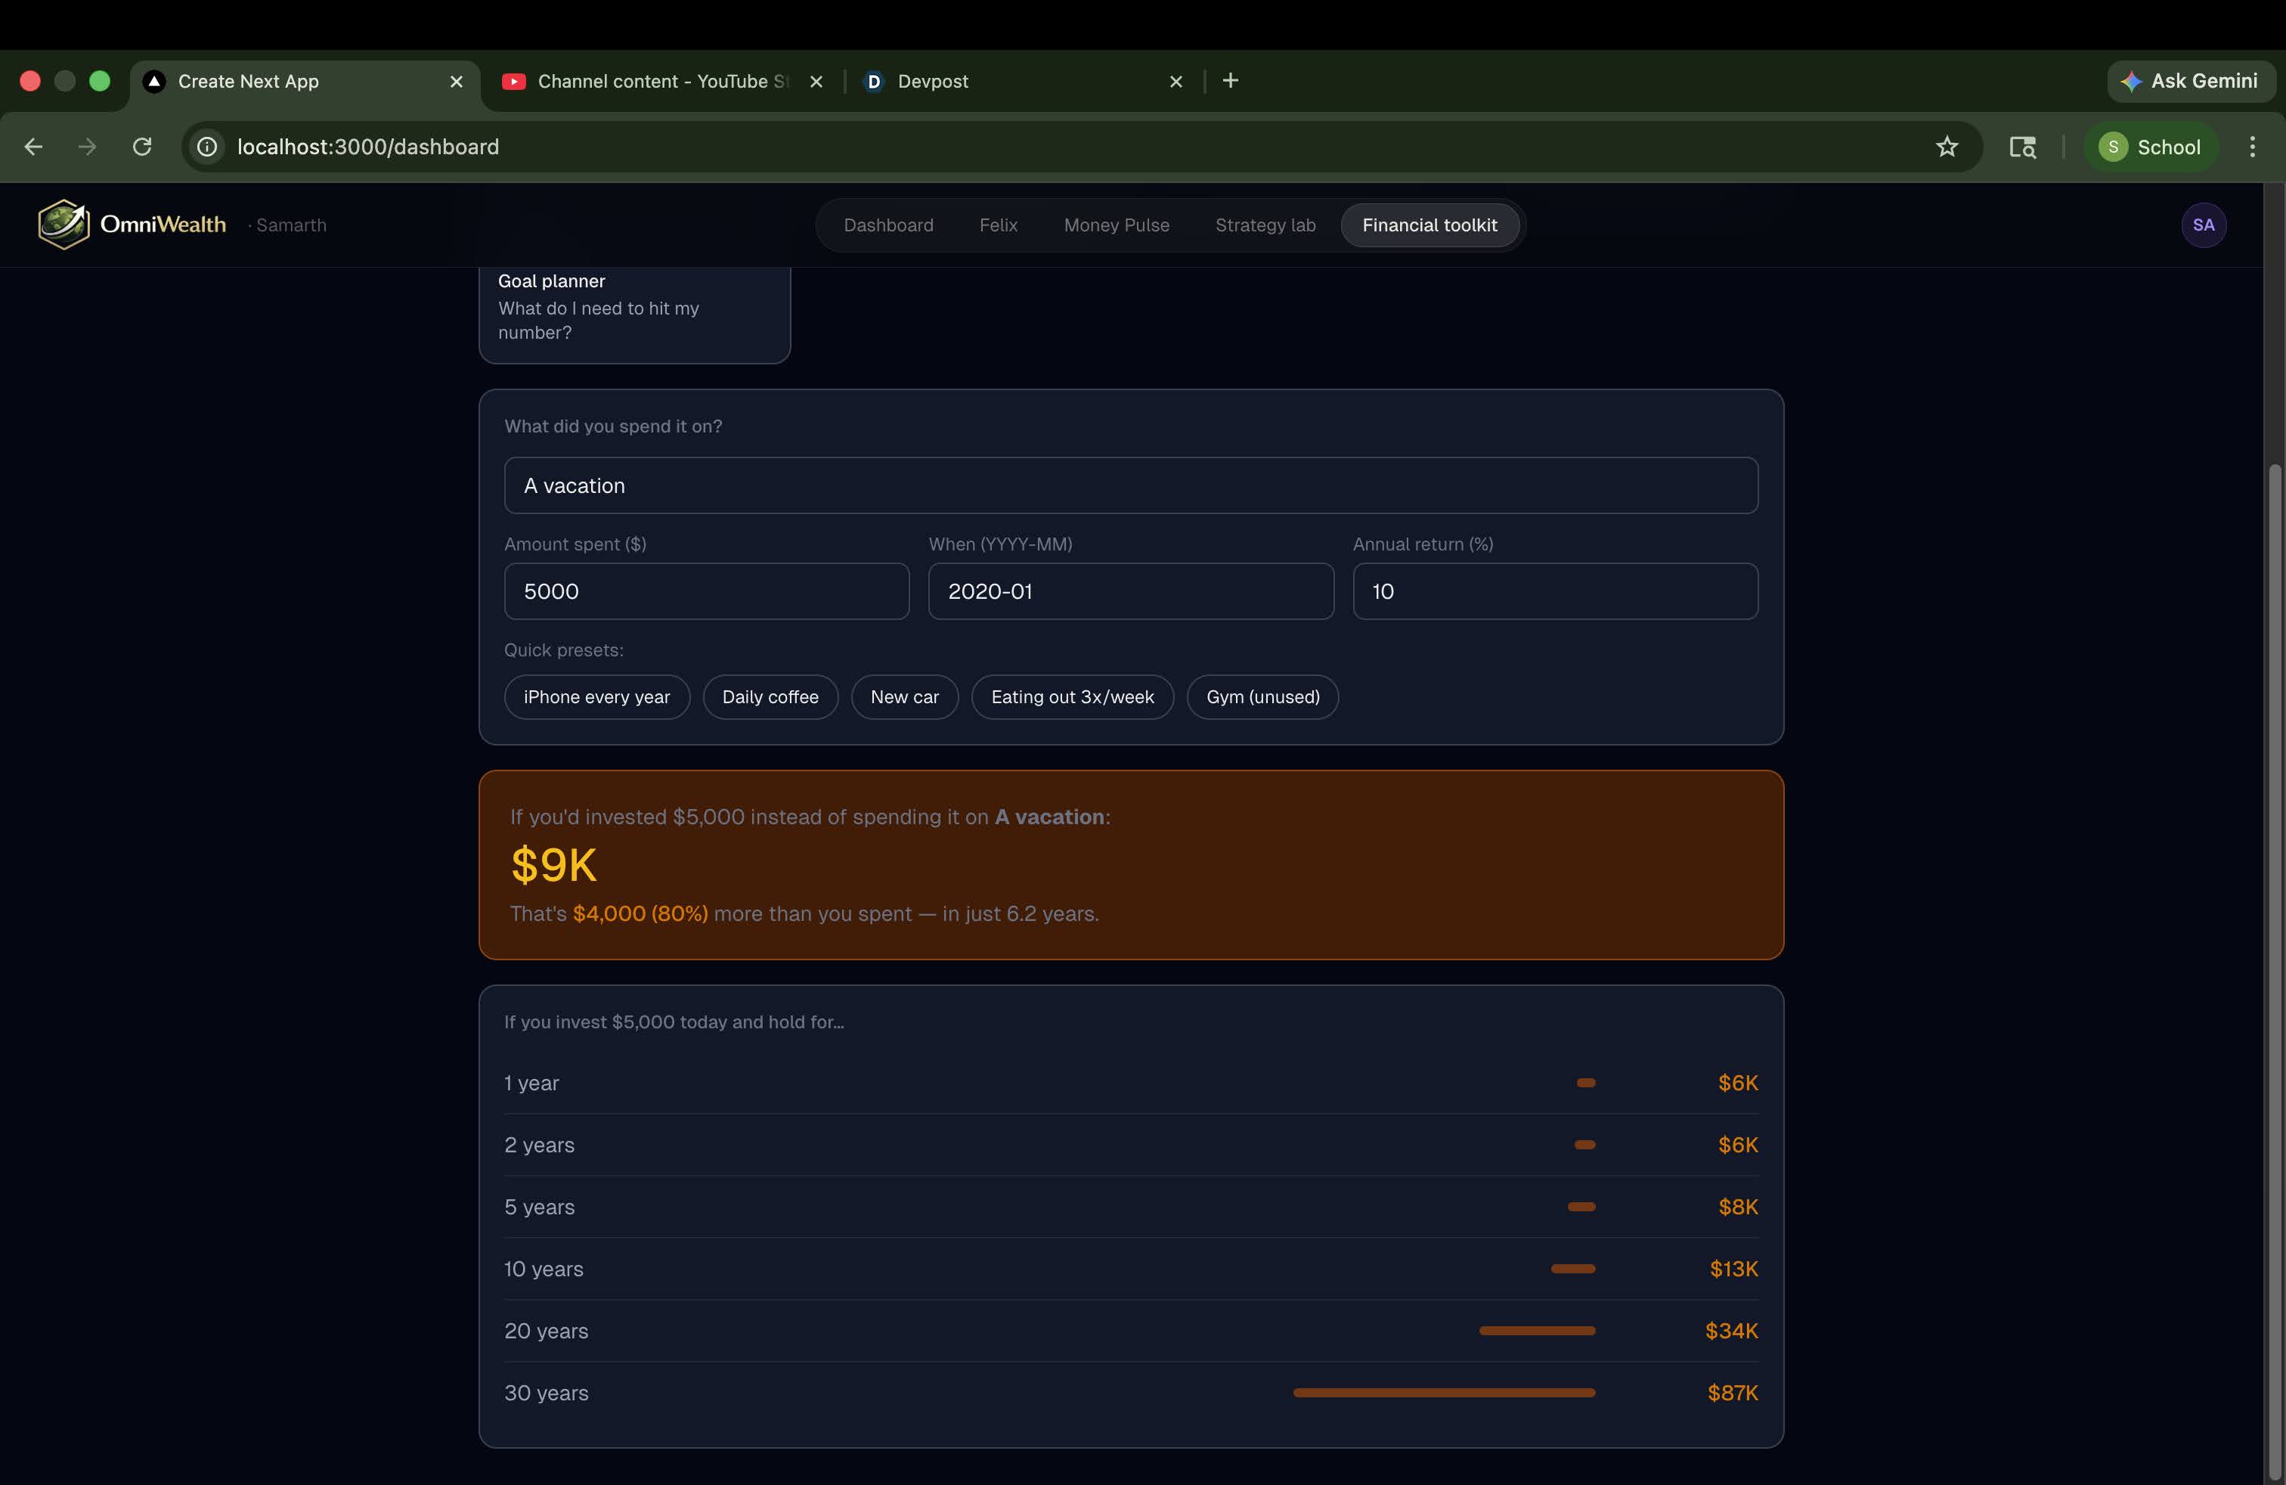Go back to previous page
Screen dimensions: 2286x1485
click(33, 147)
